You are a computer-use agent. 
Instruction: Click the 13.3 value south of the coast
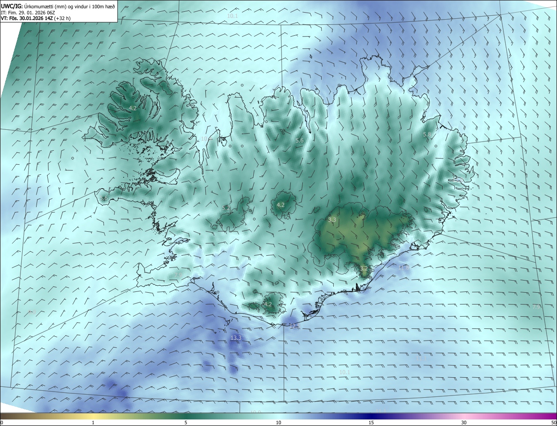(236, 338)
